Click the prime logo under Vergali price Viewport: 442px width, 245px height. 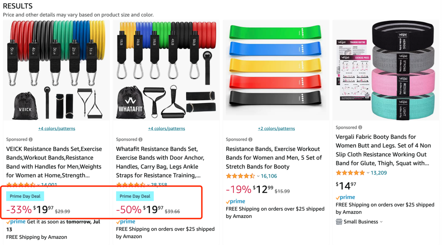(345, 198)
